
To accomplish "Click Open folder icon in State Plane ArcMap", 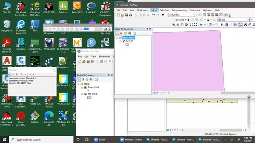I will [122, 15].
